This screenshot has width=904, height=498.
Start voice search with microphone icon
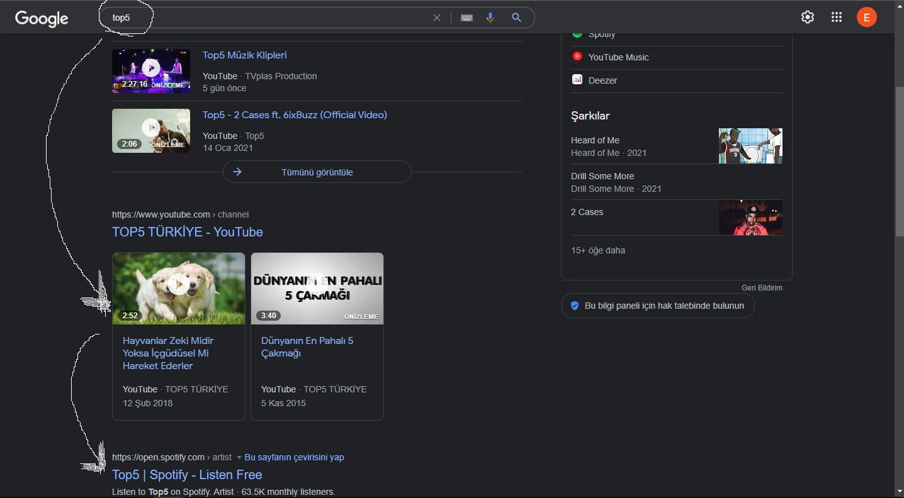(x=490, y=18)
